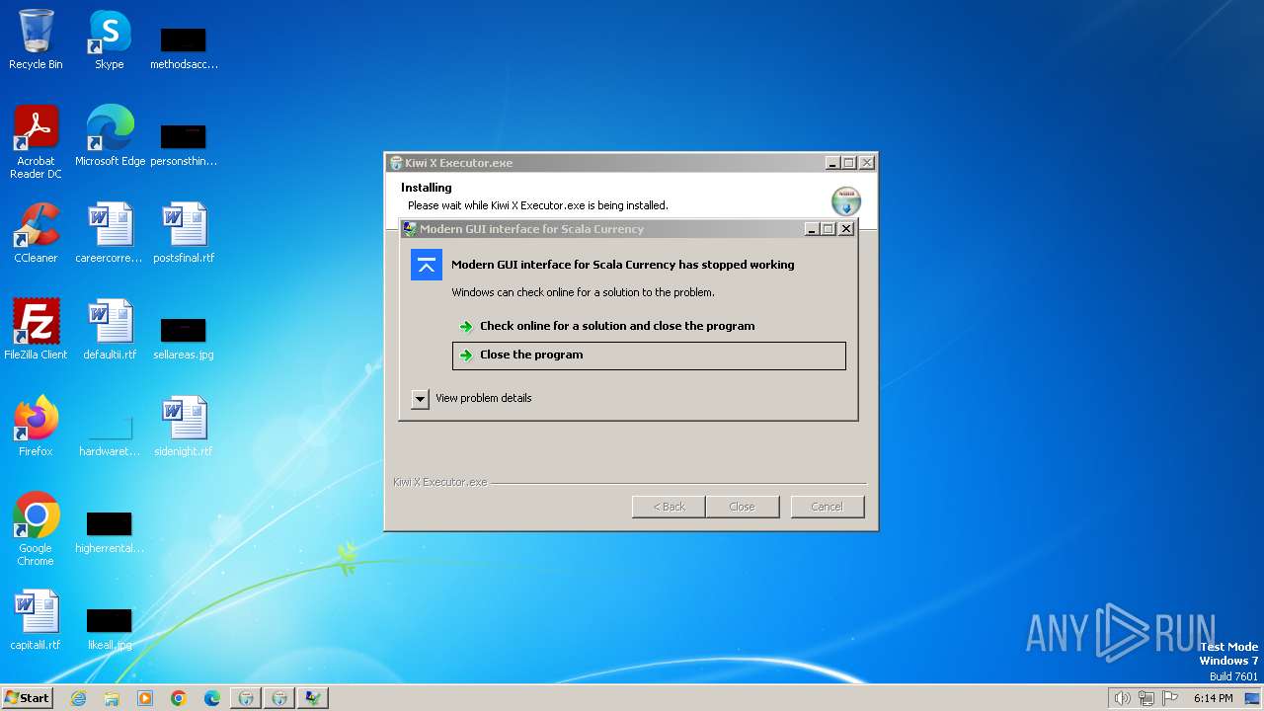Image resolution: width=1264 pixels, height=711 pixels.
Task: Click network icon in system tray
Action: pyautogui.click(x=1146, y=698)
